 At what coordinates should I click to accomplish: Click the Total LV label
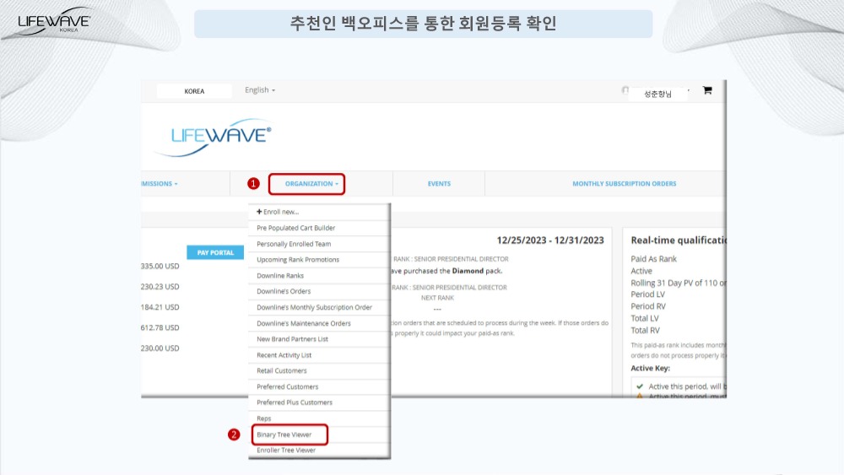point(644,318)
